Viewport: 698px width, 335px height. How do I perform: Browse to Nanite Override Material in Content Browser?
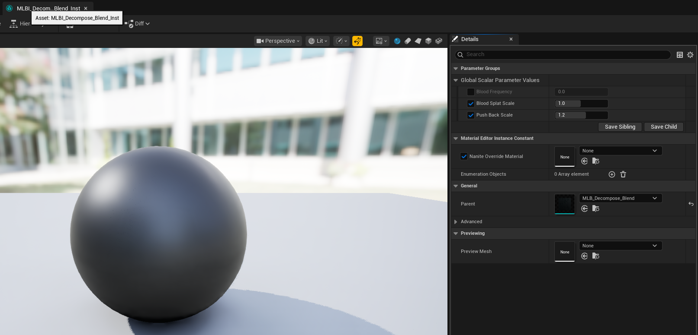point(596,161)
